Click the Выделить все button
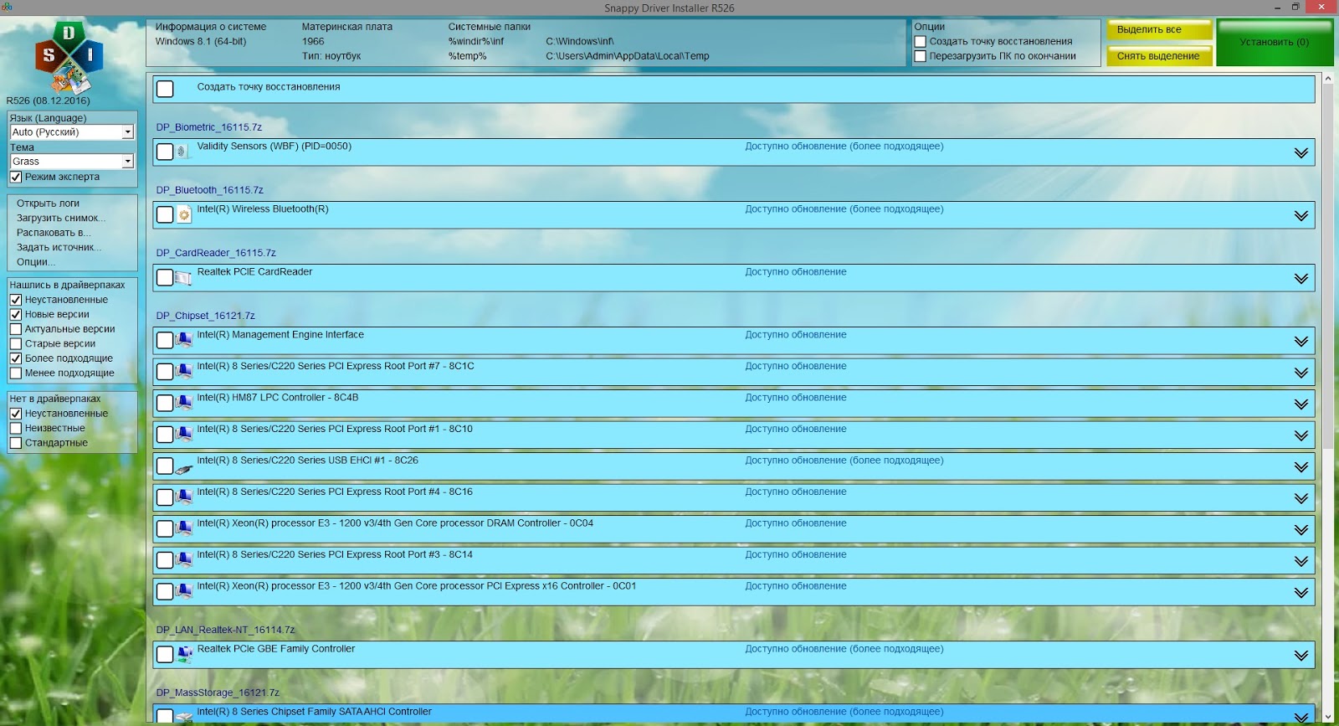Viewport: 1339px width, 726px height. 1159,30
